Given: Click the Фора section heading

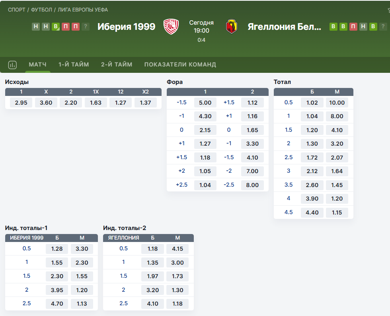Looking at the screenshot, I should pyautogui.click(x=175, y=82).
